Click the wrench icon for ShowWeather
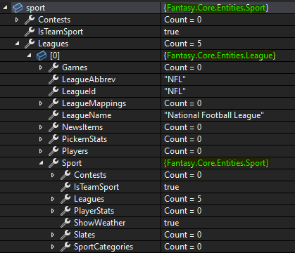The height and width of the screenshot is (253, 295). [x=65, y=223]
